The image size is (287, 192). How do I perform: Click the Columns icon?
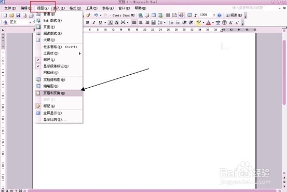point(168,15)
